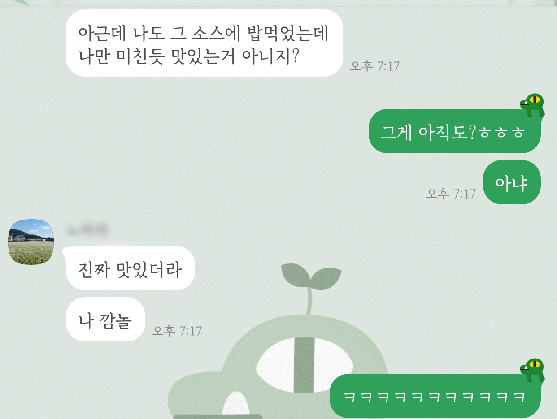Image resolution: width=557 pixels, height=419 pixels.
Task: Select the long message starting with '아근데 나도'
Action: pyautogui.click(x=205, y=43)
